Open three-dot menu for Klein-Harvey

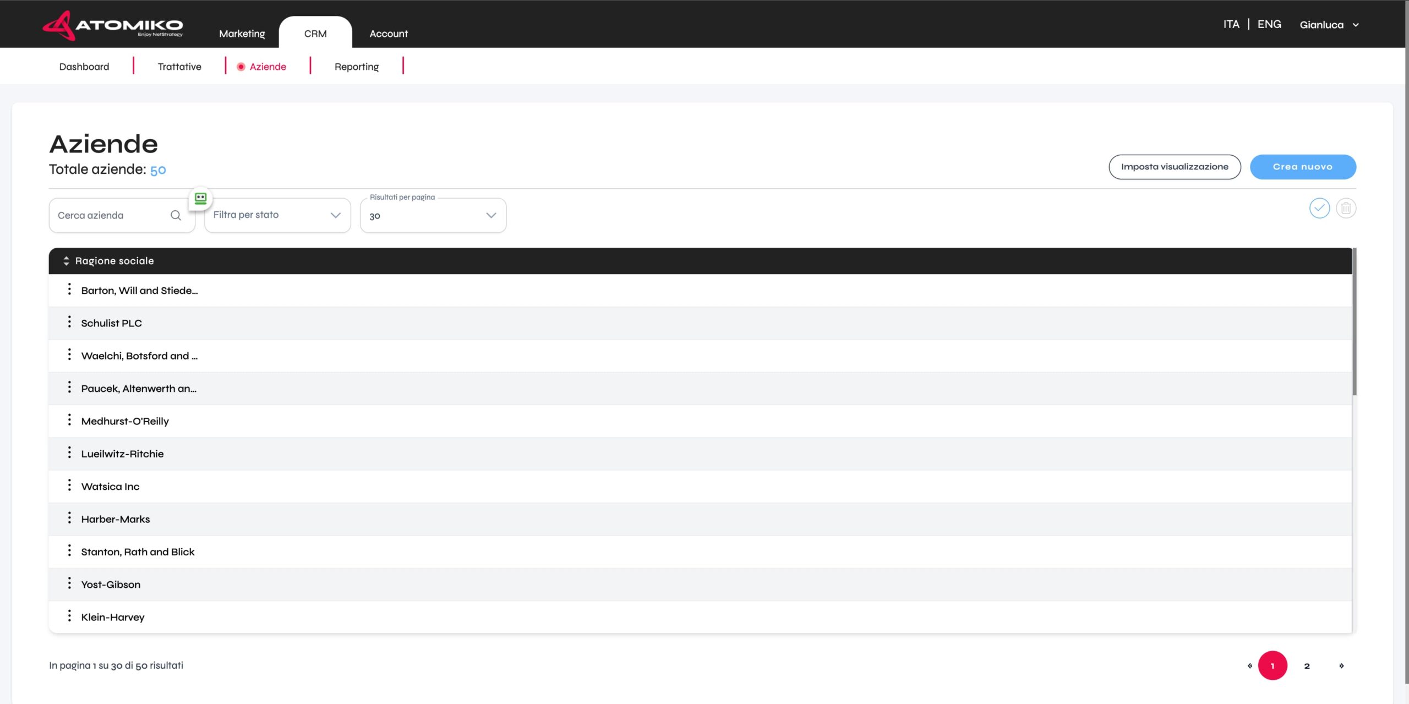[x=69, y=616]
